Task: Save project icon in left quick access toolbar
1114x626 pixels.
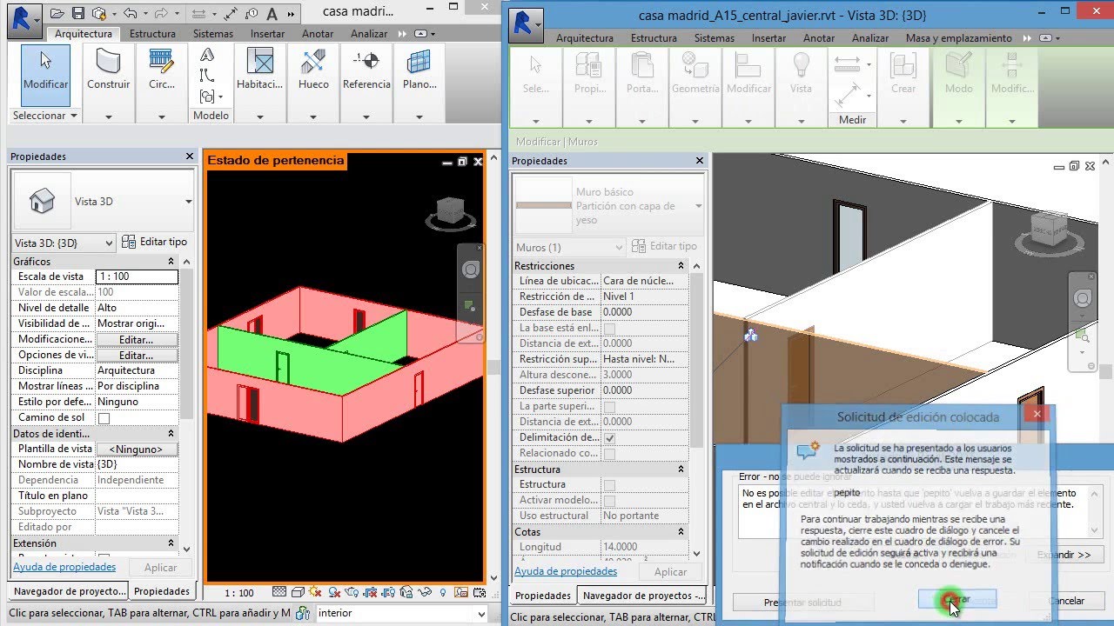Action: click(x=78, y=13)
